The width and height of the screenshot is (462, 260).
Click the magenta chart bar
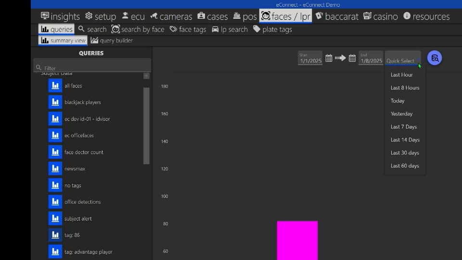297,241
